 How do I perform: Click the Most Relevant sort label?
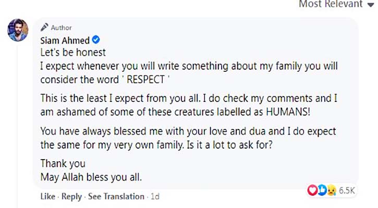(x=330, y=4)
